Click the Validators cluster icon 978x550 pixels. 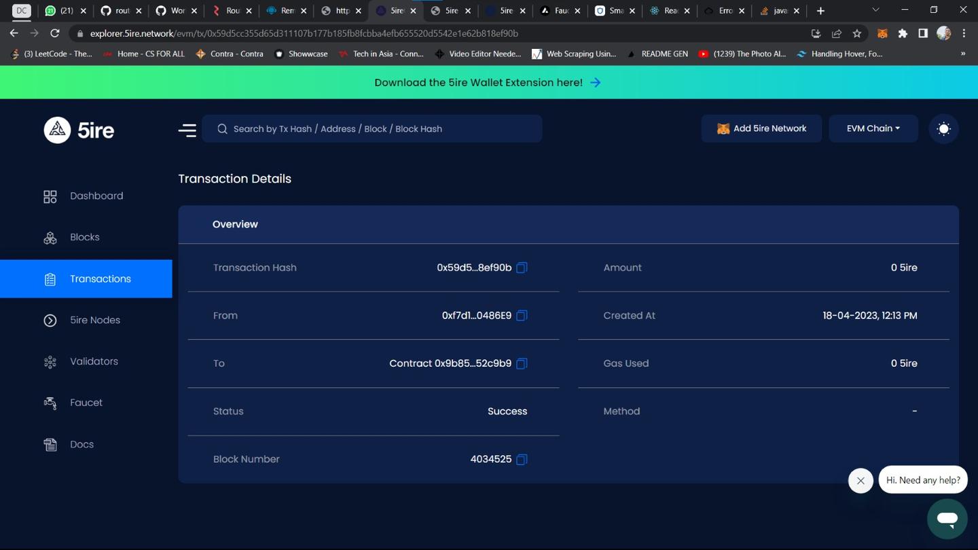[x=50, y=363]
